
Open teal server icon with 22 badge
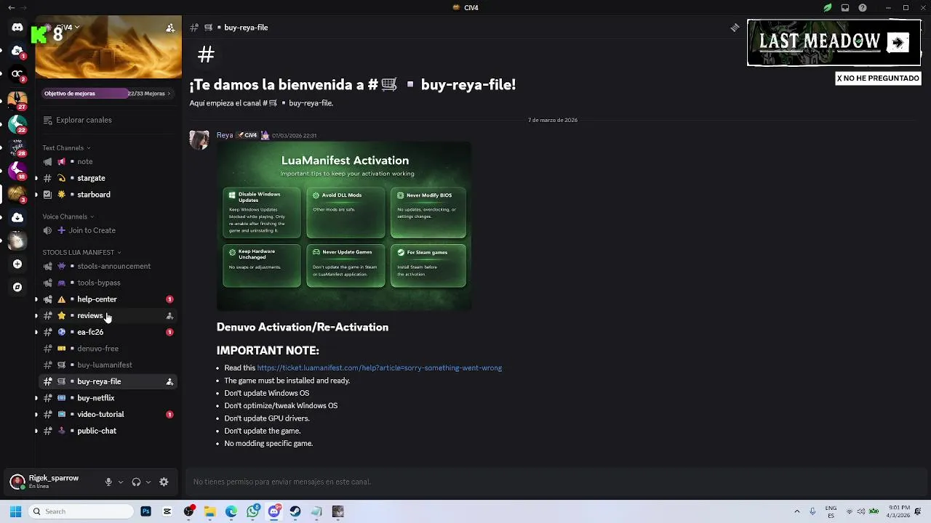pos(17,123)
